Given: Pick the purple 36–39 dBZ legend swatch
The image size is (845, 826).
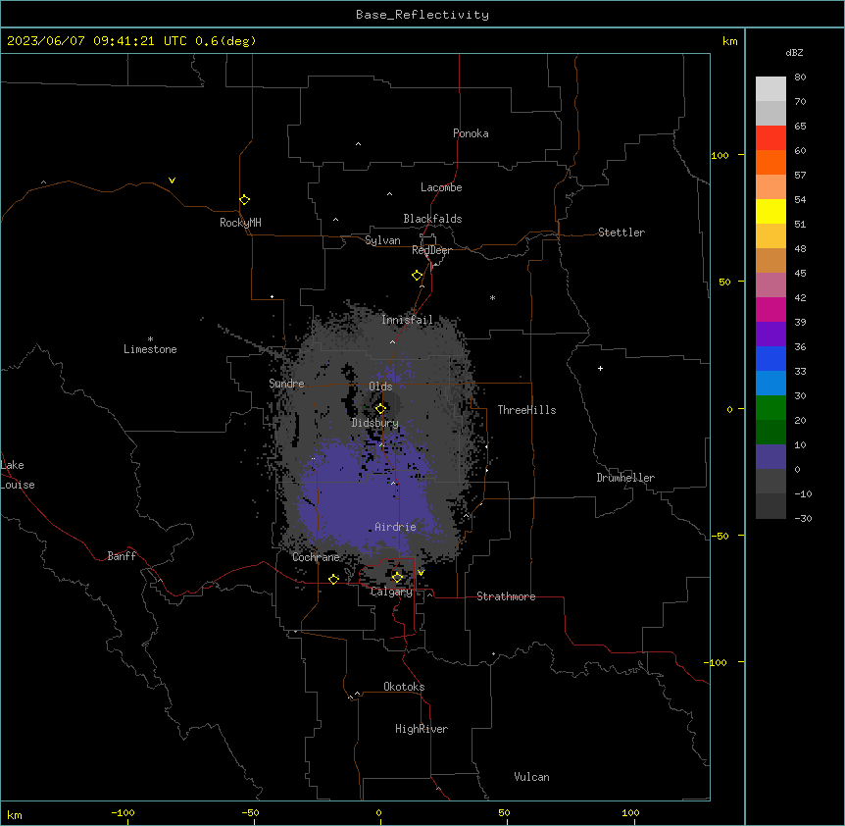Looking at the screenshot, I should pos(770,334).
